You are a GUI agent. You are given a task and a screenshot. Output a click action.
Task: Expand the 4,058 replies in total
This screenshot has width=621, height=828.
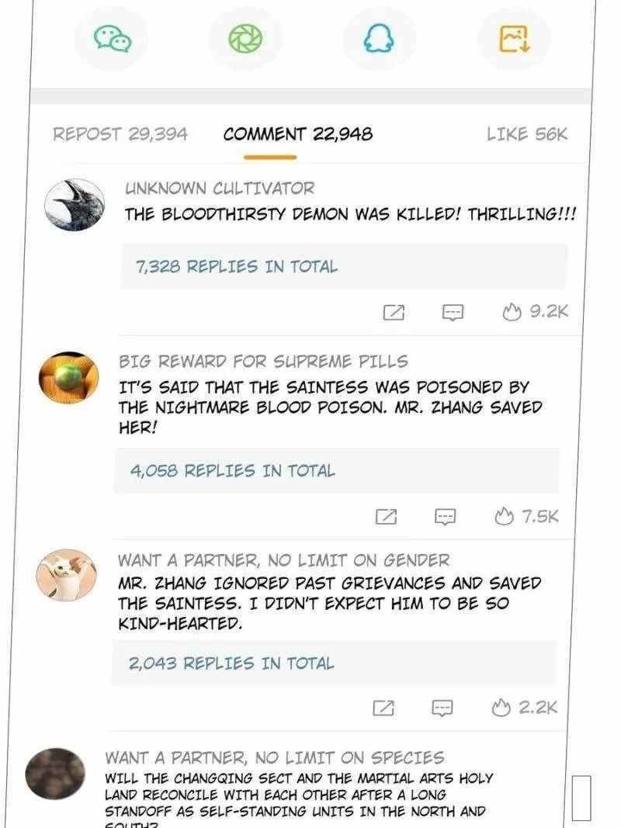click(336, 470)
